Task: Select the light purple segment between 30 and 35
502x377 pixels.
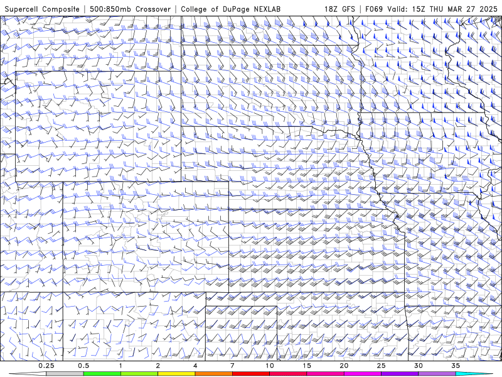Action: point(437,374)
